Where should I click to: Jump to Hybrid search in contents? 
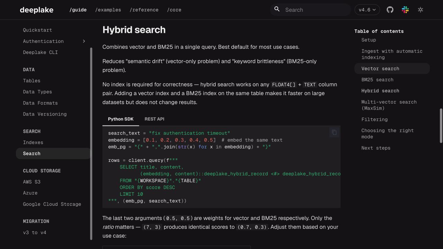(380, 91)
